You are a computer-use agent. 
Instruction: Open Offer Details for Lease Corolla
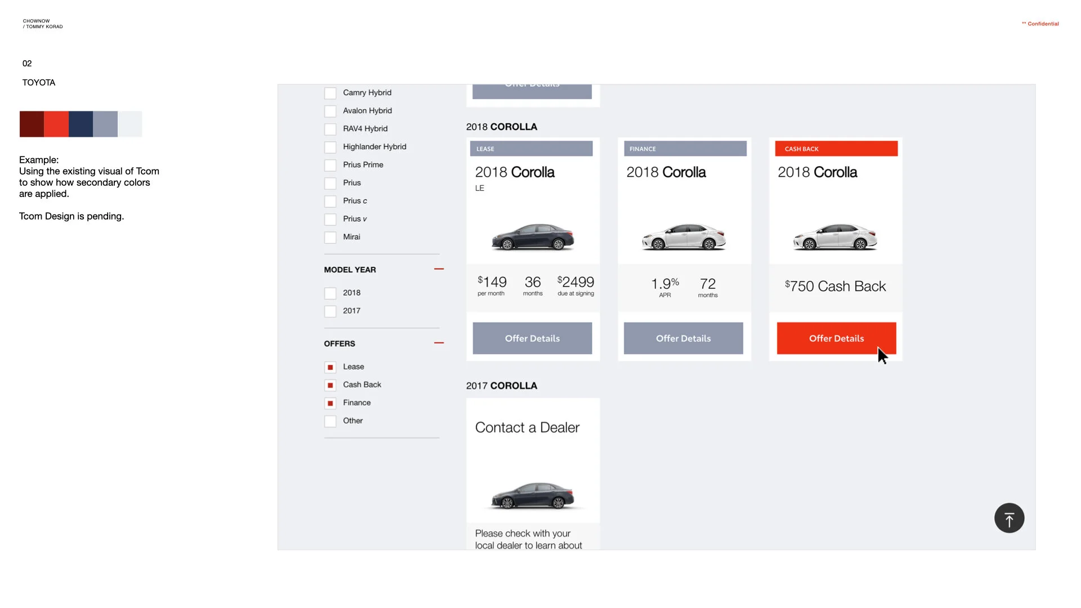tap(532, 338)
